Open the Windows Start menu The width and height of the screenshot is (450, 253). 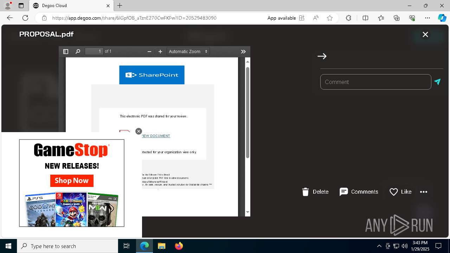pos(8,246)
